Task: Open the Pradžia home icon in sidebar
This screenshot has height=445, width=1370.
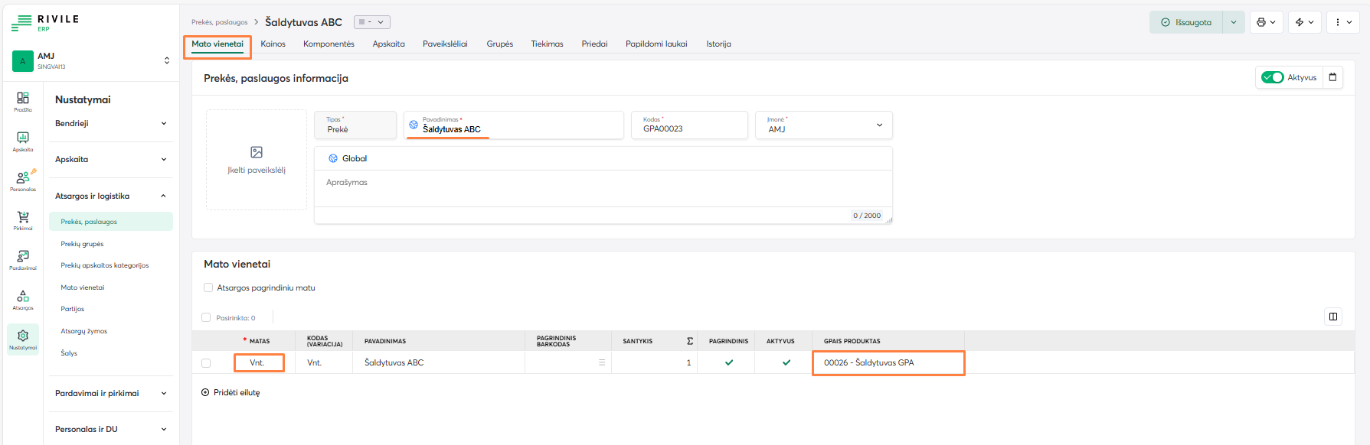Action: [x=23, y=101]
